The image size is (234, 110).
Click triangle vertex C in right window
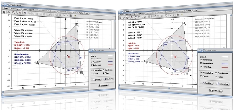coord(189,74)
